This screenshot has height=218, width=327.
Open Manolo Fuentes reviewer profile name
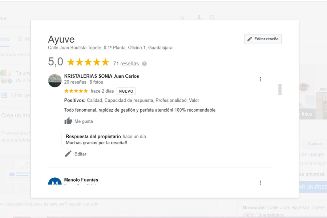(81, 180)
